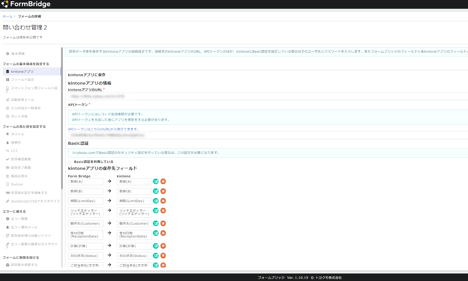
Task: Open 自動返信メール in the sidebar
Action: pyautogui.click(x=23, y=100)
